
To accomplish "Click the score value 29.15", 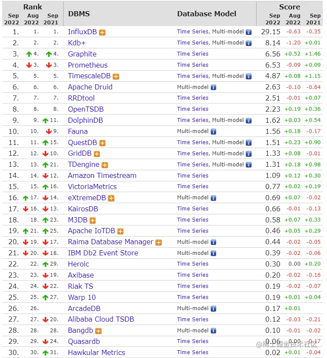I will point(271,32).
